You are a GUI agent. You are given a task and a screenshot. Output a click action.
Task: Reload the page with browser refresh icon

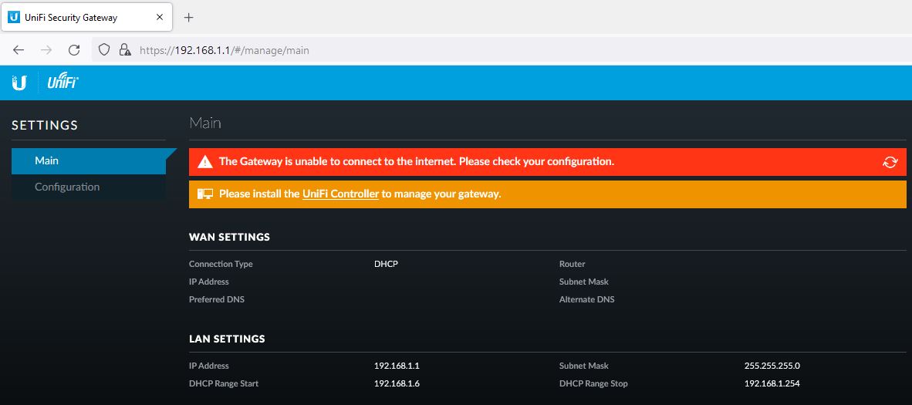pos(74,50)
